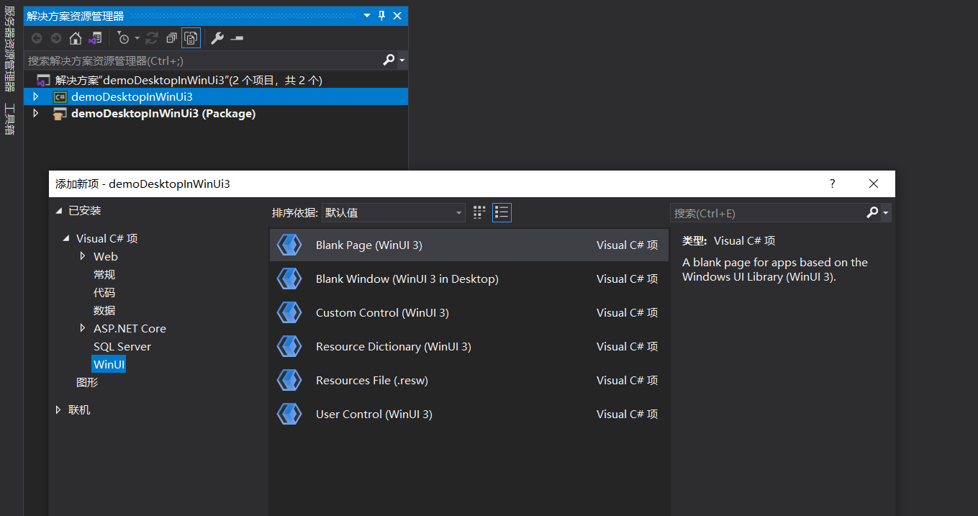
Task: Click Forward arrow in Solution Explorer toolbar
Action: tap(56, 38)
